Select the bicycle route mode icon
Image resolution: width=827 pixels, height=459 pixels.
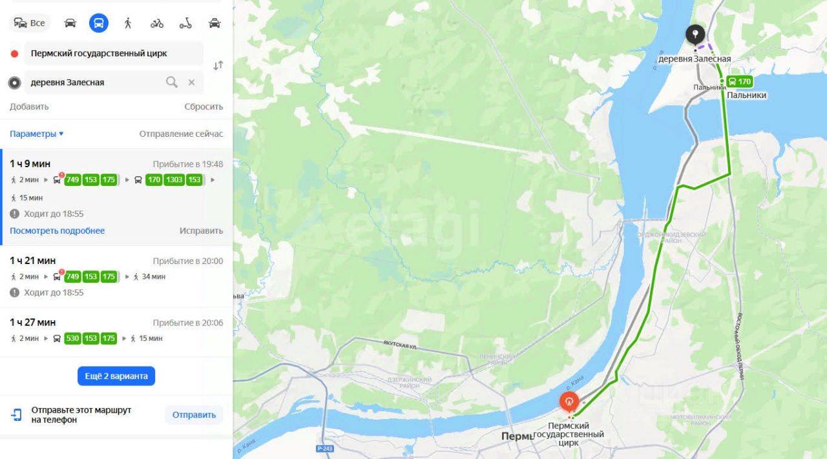click(x=157, y=23)
